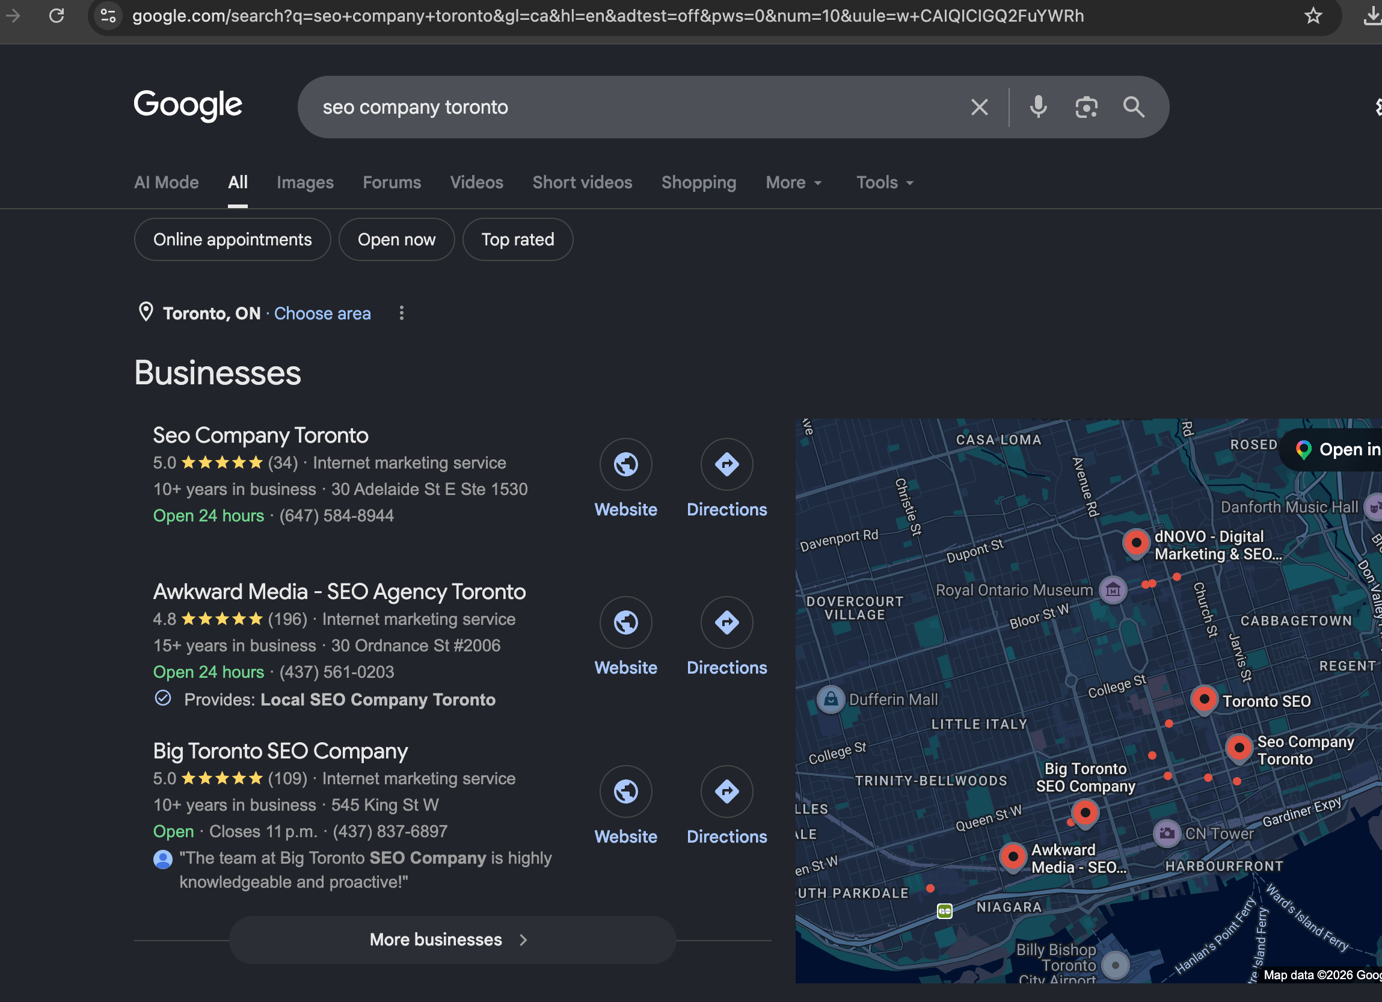Open site information icon in address bar

[x=108, y=16]
